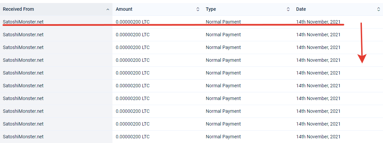The image size is (383, 143).
Task: Click the Received From column header label
Action: click(18, 9)
